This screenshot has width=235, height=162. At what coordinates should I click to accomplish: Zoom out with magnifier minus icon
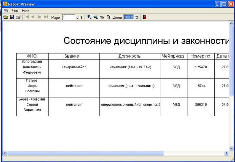pos(95,17)
